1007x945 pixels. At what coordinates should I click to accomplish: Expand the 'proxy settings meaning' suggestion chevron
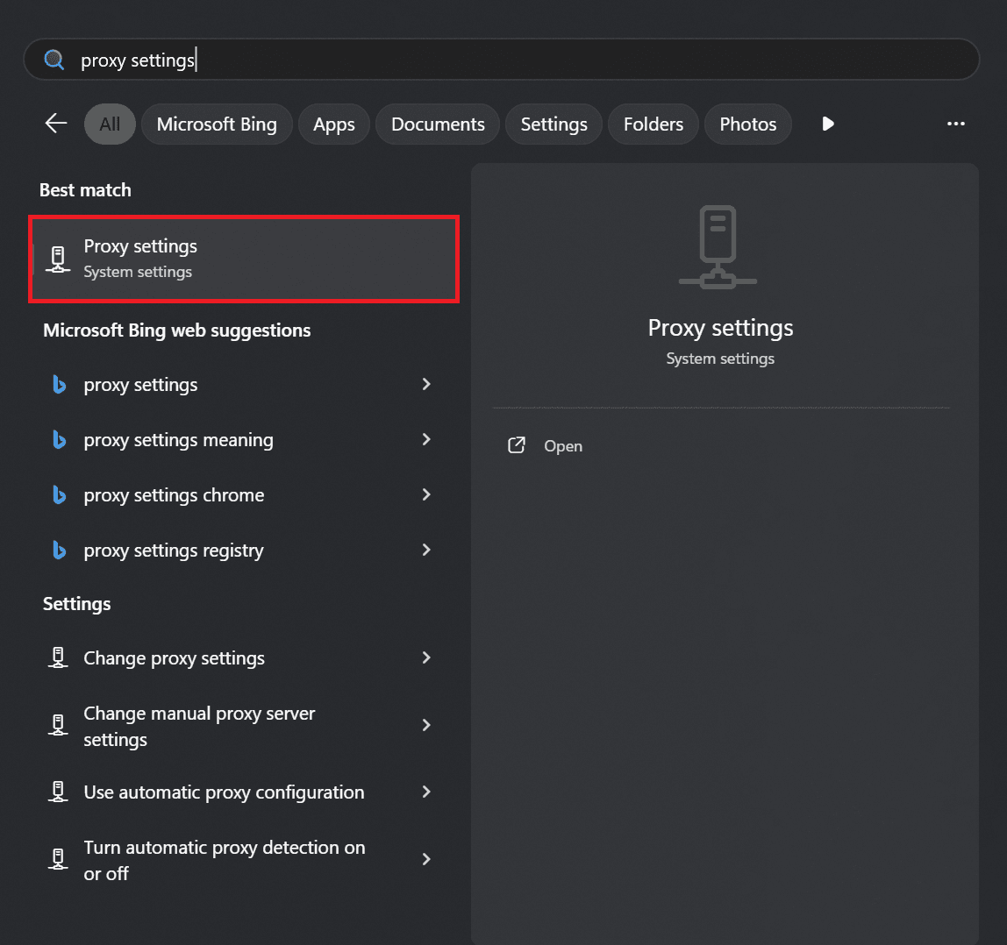point(426,439)
